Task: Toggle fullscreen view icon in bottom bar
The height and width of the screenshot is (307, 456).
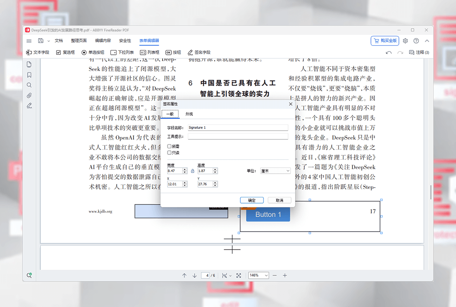Action: [x=239, y=275]
